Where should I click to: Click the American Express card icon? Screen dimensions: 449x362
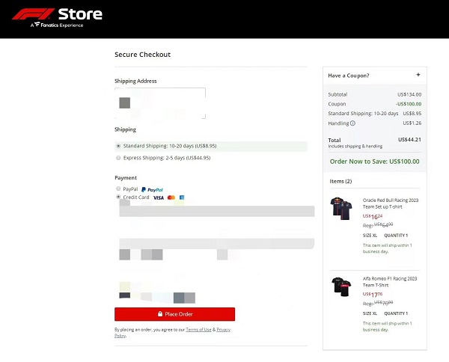(x=181, y=197)
